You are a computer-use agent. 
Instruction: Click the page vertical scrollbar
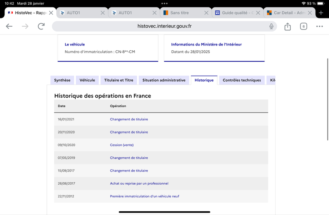pyautogui.click(x=327, y=100)
